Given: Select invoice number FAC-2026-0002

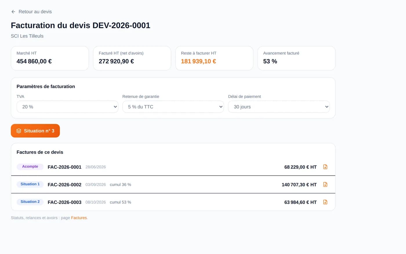Looking at the screenshot, I should coord(64,185).
